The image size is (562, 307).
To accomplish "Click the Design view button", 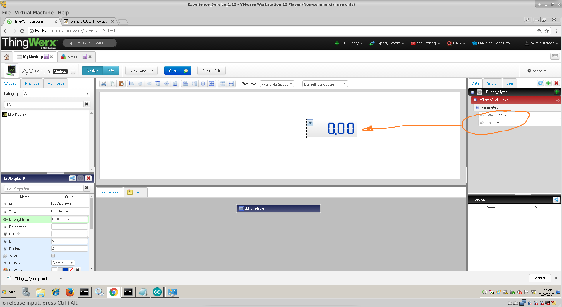I will point(92,71).
